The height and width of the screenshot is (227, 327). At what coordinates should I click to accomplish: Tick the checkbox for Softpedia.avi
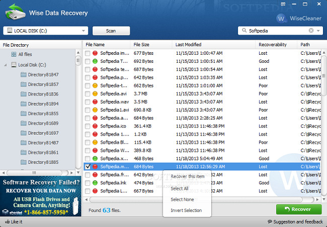click(88, 93)
